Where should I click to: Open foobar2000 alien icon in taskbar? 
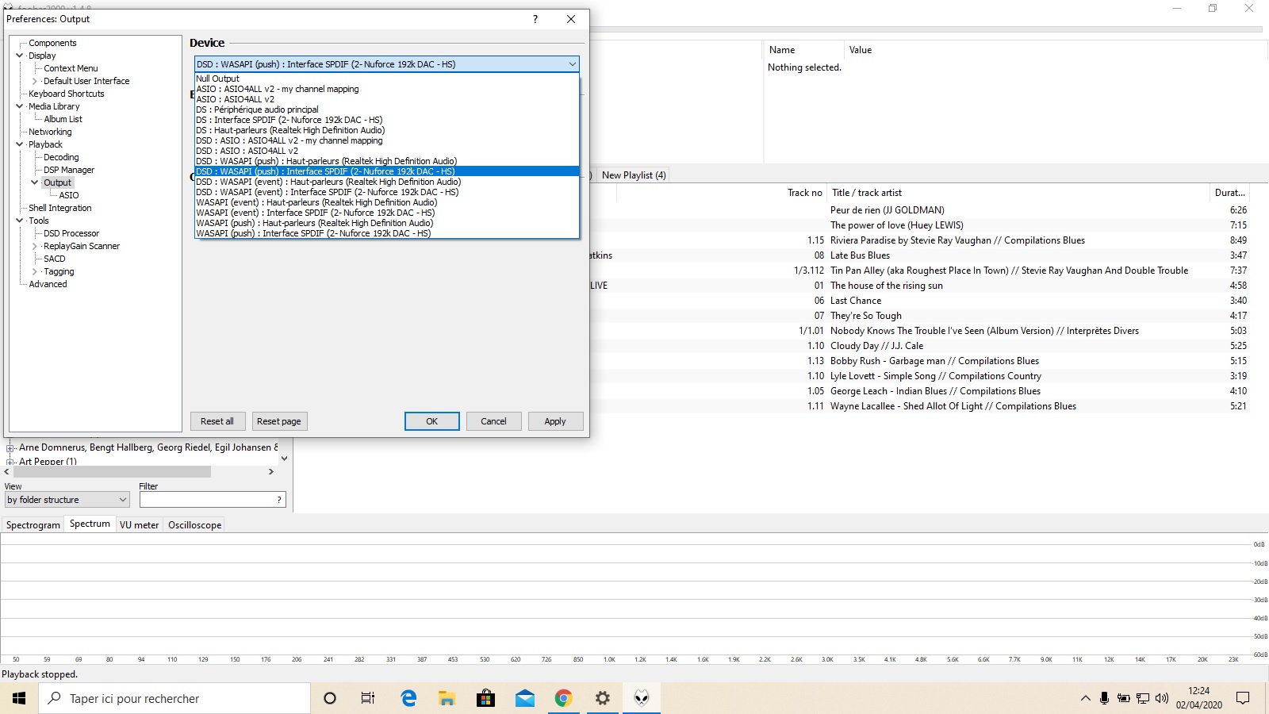coord(642,698)
